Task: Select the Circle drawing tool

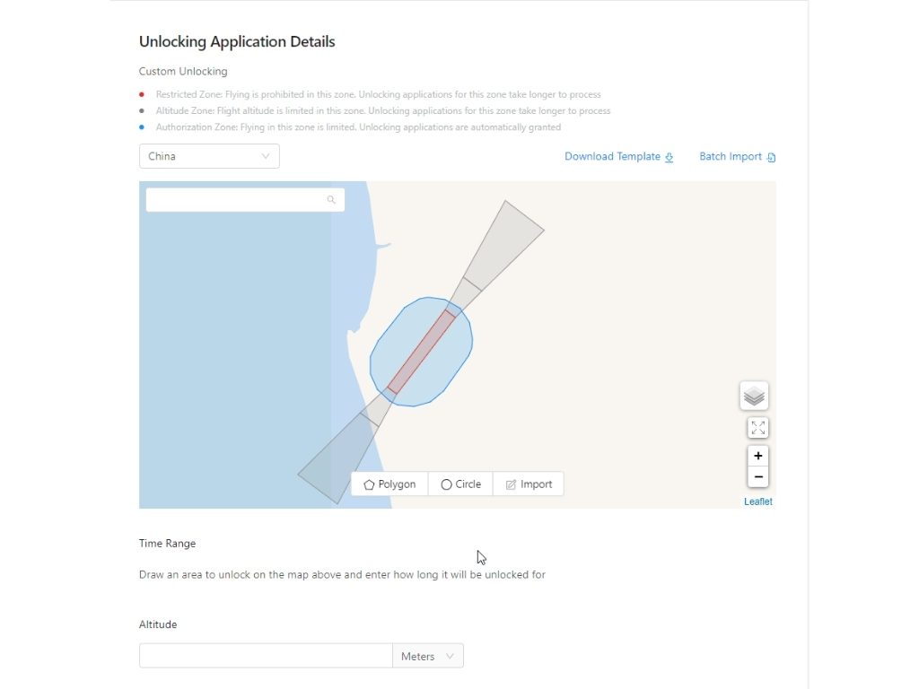Action: 459,484
